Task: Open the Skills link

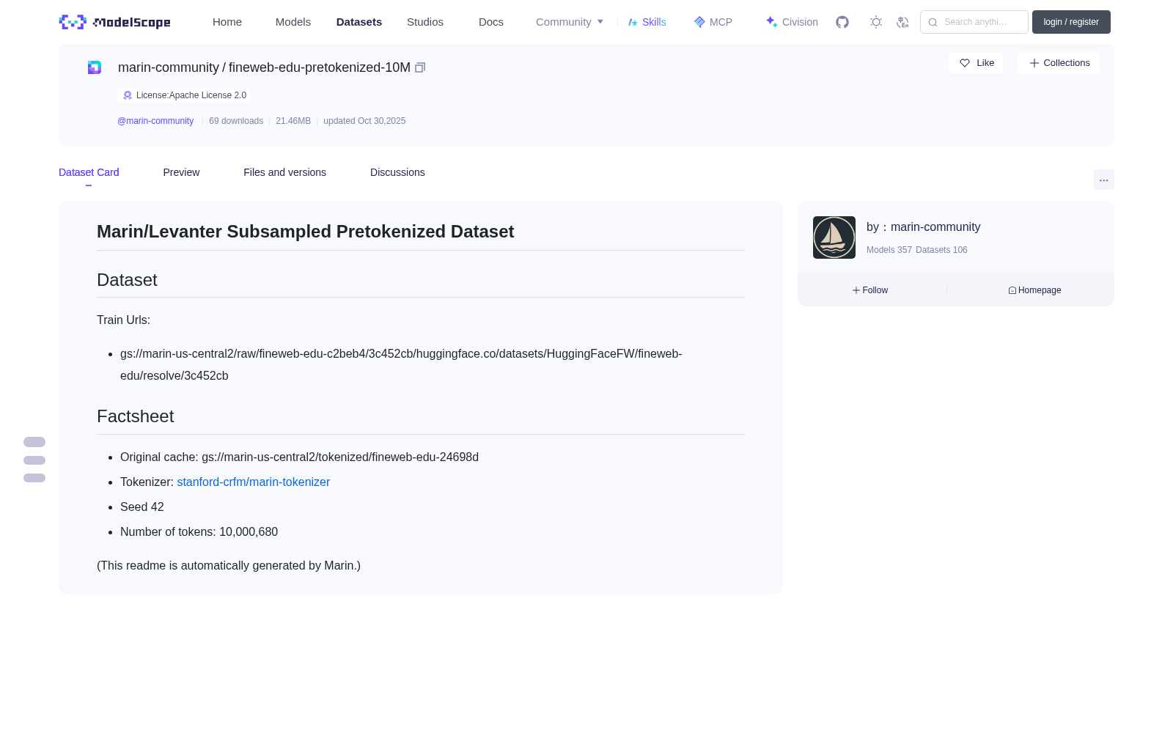Action: pyautogui.click(x=647, y=22)
